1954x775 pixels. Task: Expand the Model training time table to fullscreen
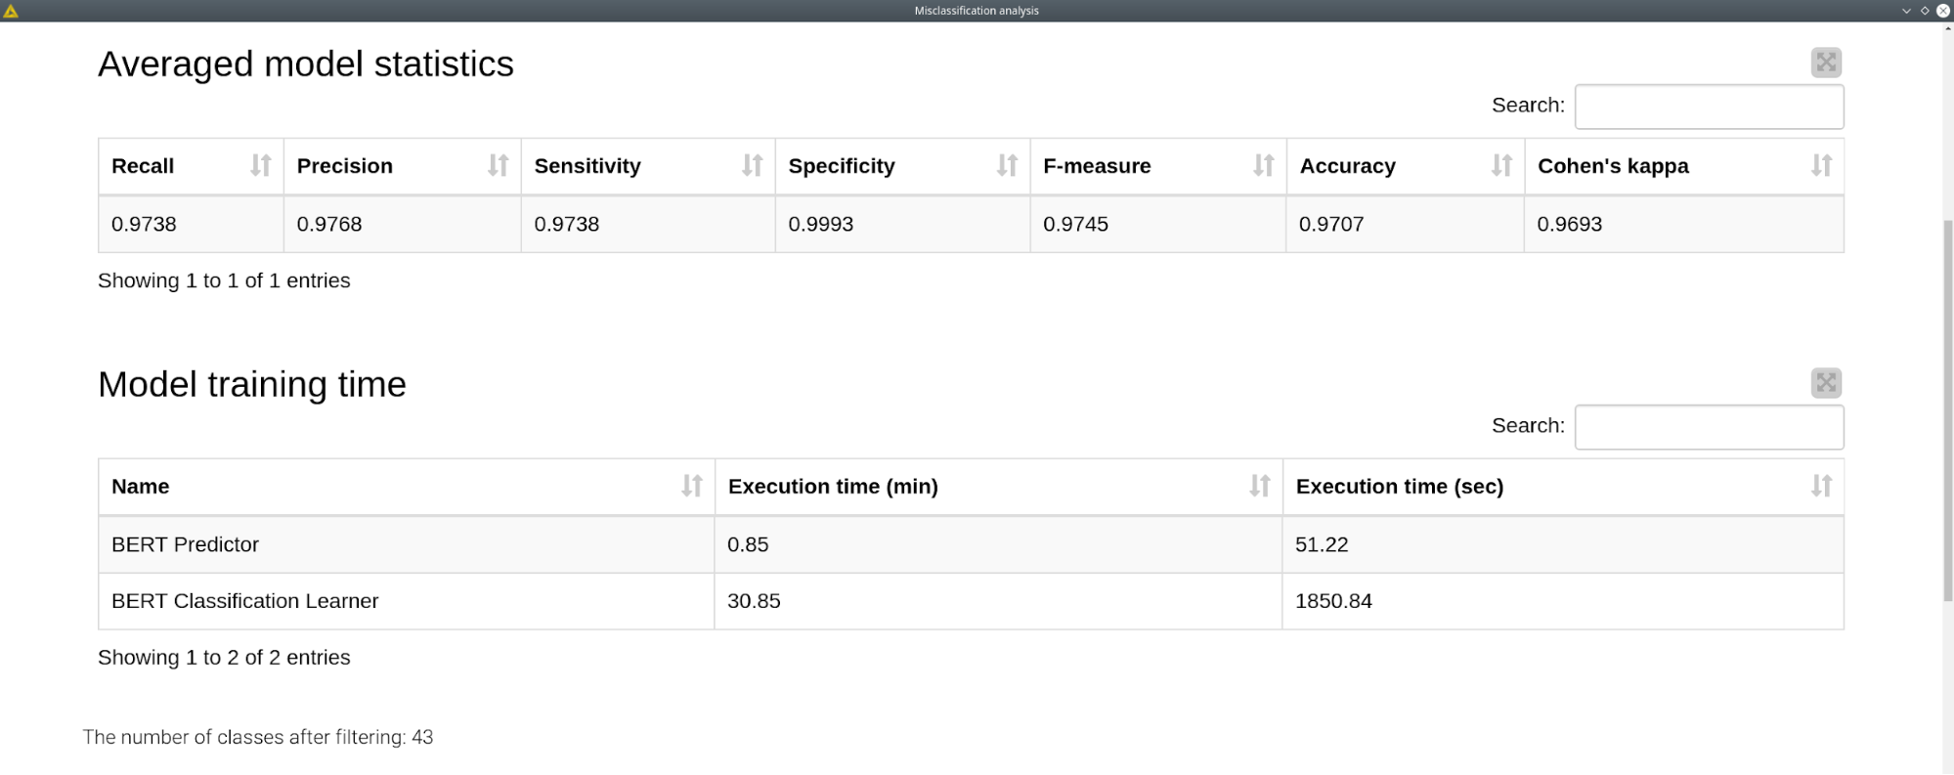1826,383
